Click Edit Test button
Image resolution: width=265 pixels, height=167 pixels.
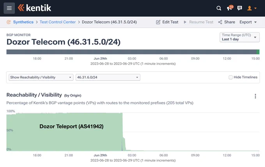[x=167, y=22]
